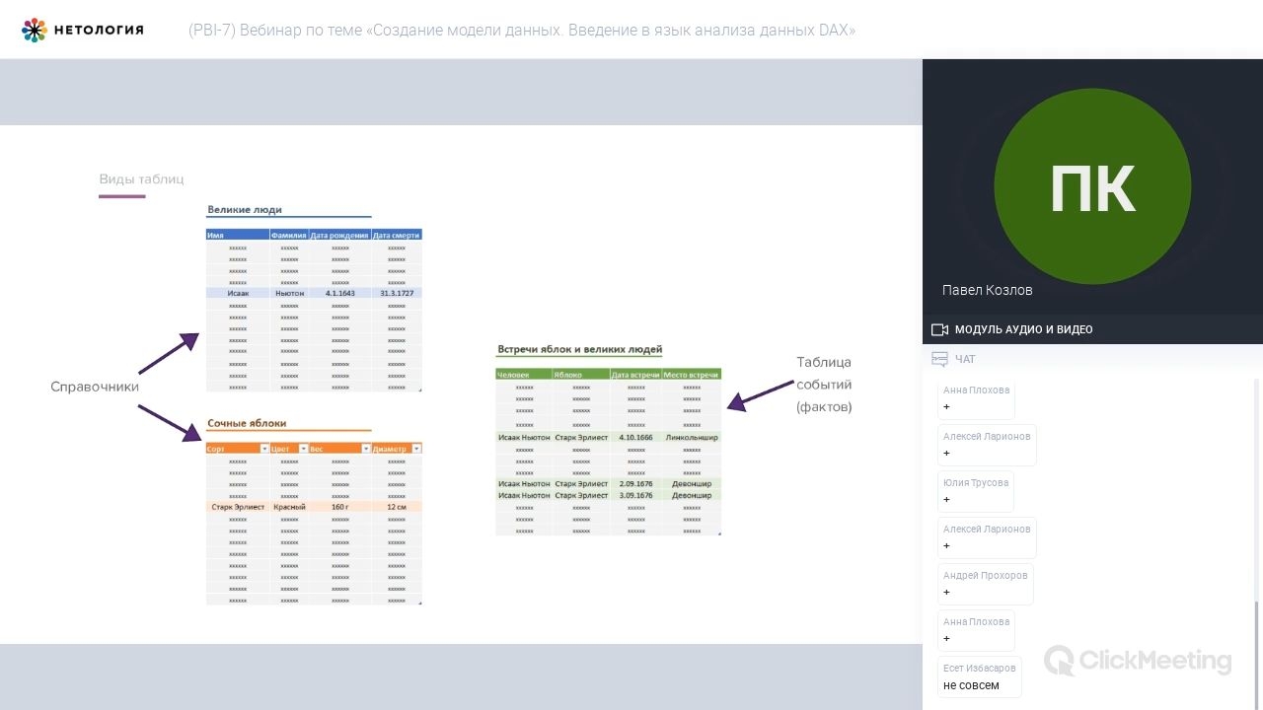
Task: Collapse the ЧАТ panel header
Action: click(x=1092, y=359)
